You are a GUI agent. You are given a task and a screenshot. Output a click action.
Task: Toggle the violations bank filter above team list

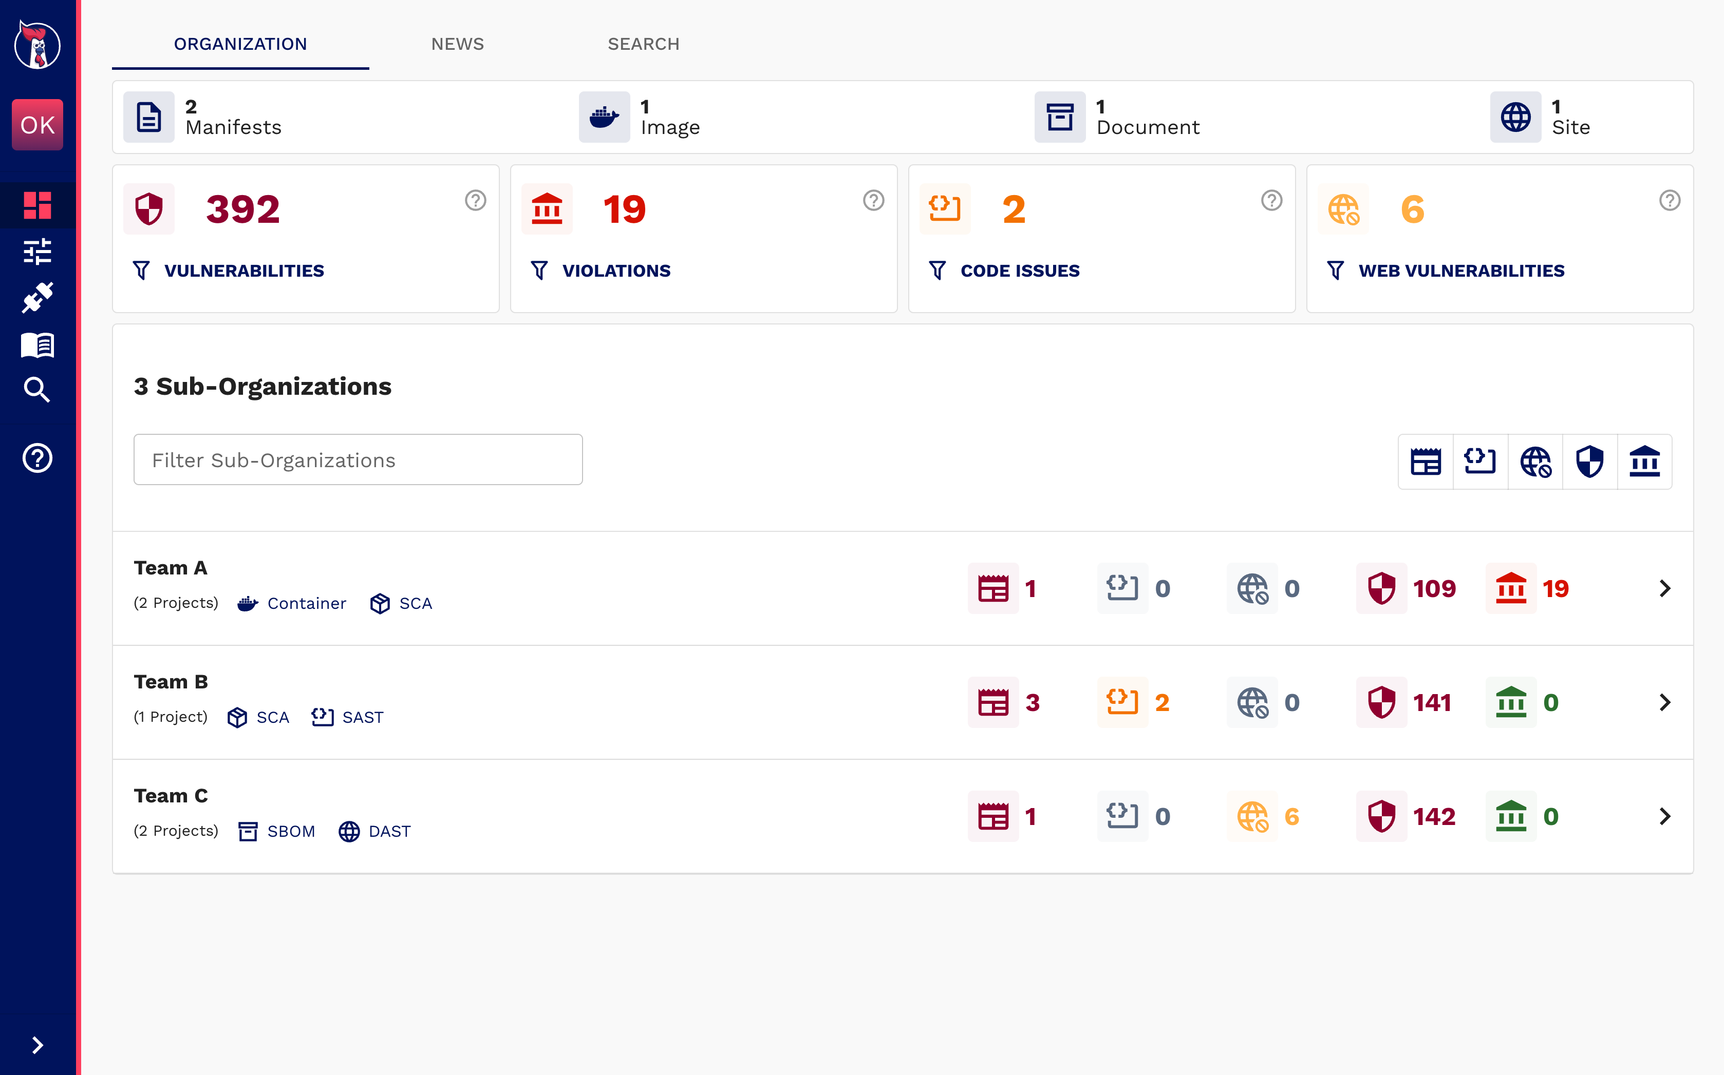[1645, 460]
